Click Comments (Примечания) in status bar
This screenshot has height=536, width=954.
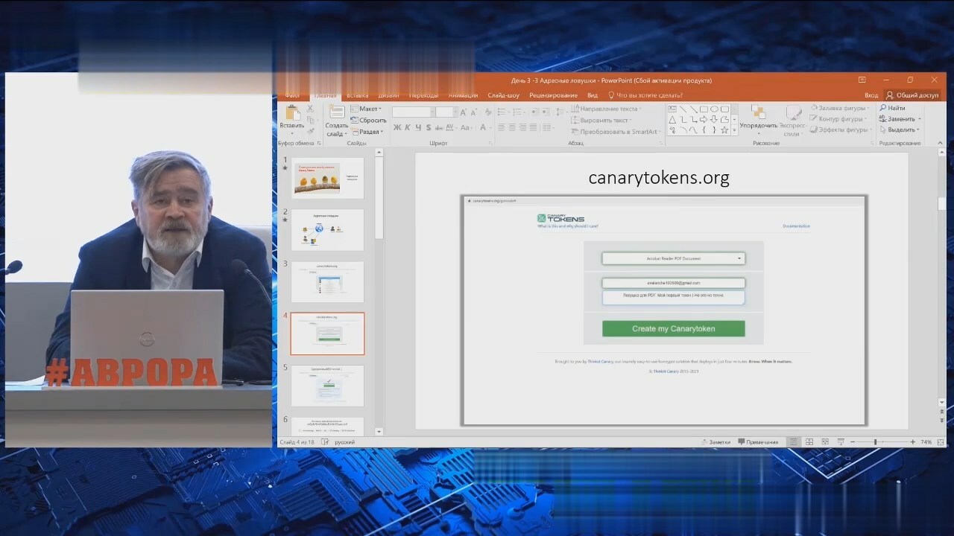coord(758,442)
